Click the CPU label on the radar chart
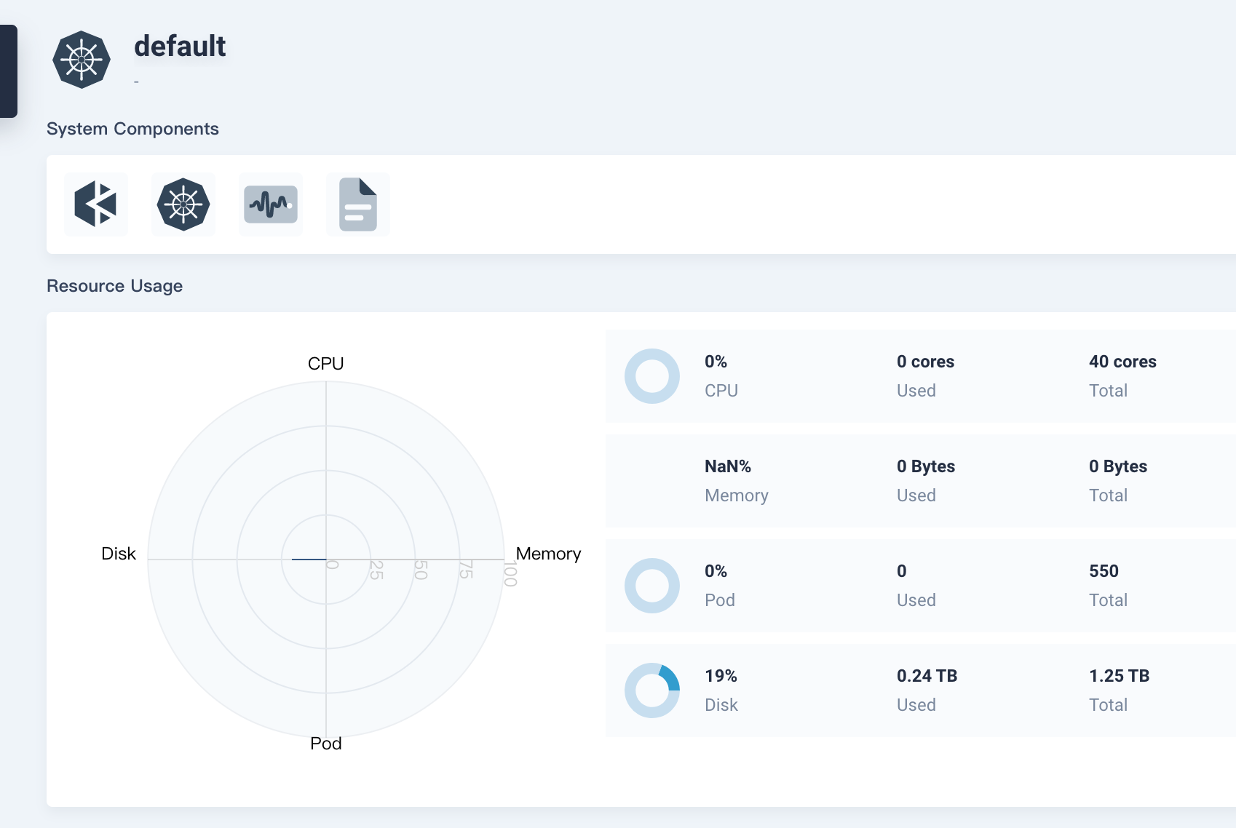Viewport: 1236px width, 828px height. [326, 362]
